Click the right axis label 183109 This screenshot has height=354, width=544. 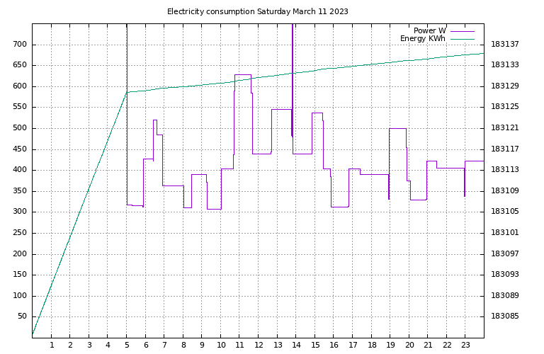coord(505,191)
